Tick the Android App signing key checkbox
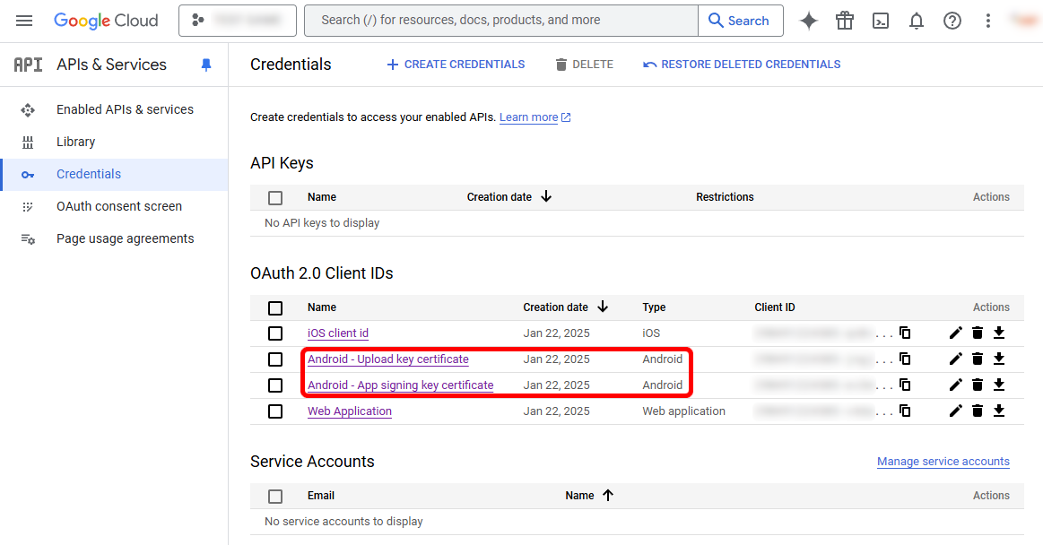 tap(275, 385)
